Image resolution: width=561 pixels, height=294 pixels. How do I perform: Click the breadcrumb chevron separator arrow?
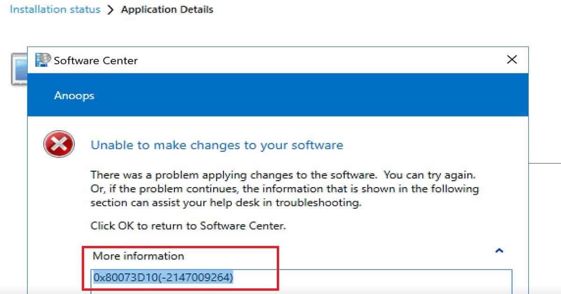[110, 10]
